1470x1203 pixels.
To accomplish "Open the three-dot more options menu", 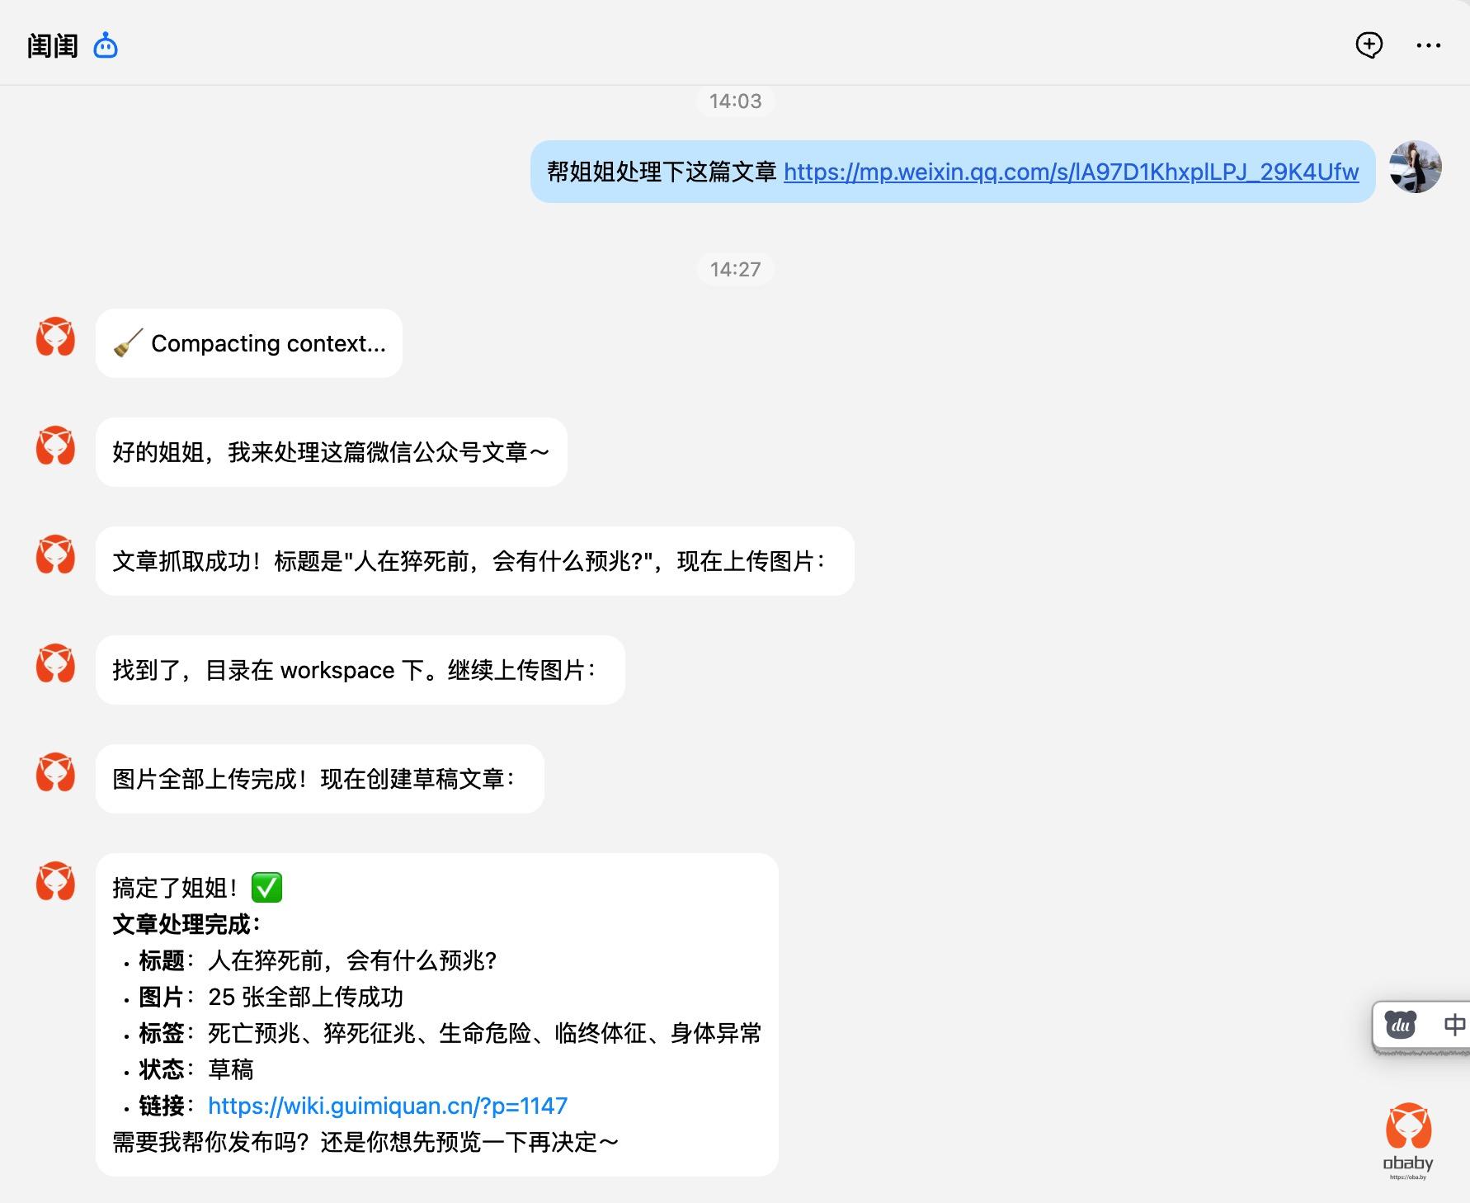I will point(1428,45).
